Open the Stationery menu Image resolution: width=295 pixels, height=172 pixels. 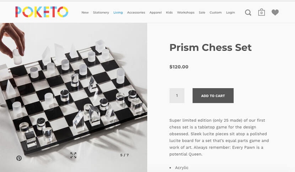[101, 12]
